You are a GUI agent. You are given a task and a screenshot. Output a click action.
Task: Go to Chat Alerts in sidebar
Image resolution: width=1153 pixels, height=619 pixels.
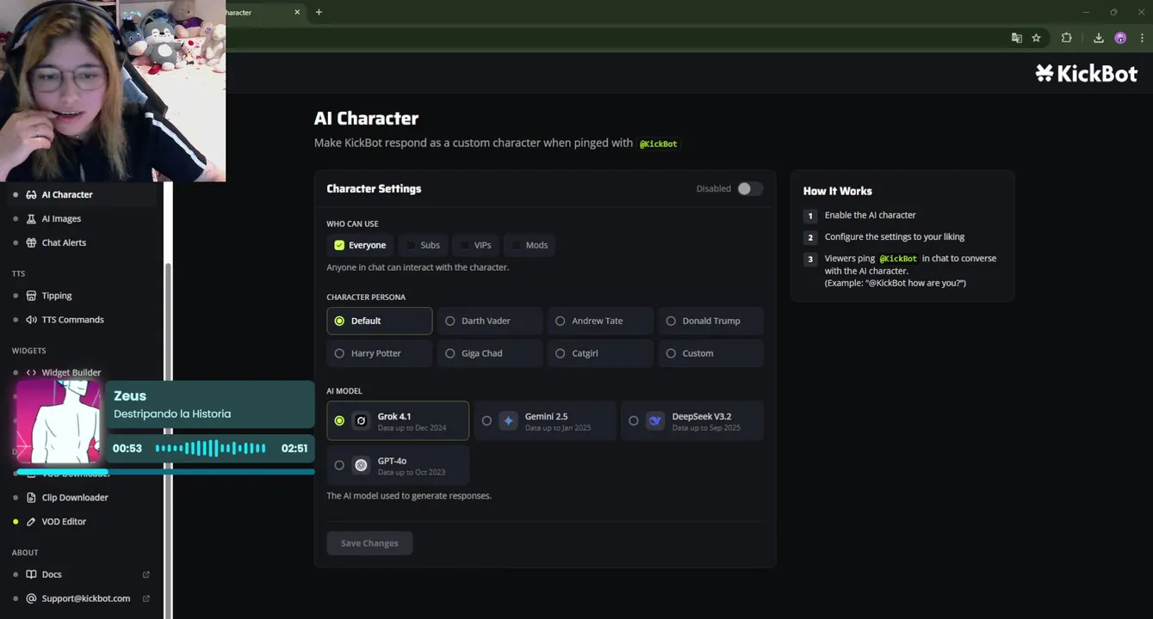64,242
